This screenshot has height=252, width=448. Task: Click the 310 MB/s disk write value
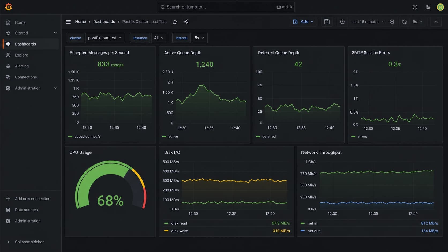(281, 231)
